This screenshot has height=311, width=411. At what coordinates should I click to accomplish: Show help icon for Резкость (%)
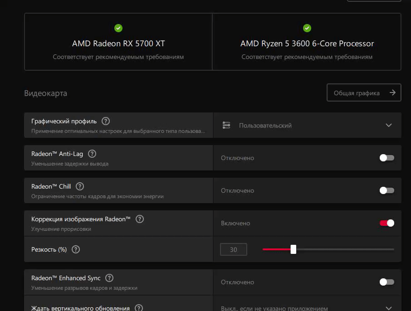click(x=76, y=249)
